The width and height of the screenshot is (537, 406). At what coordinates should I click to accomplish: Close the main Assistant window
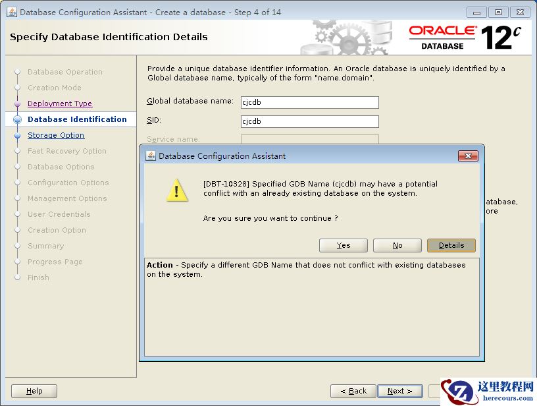pyautogui.click(x=520, y=13)
